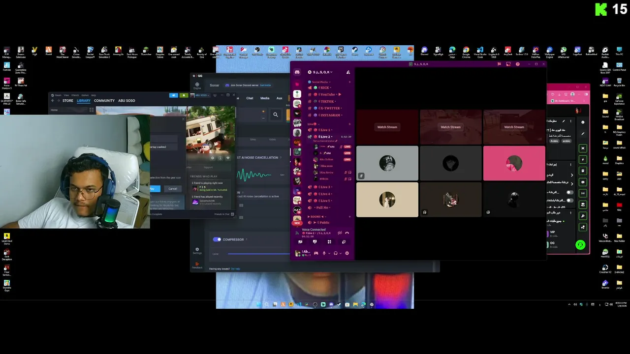Open Steam LIBRARY tab
The image size is (630, 354).
84,100
